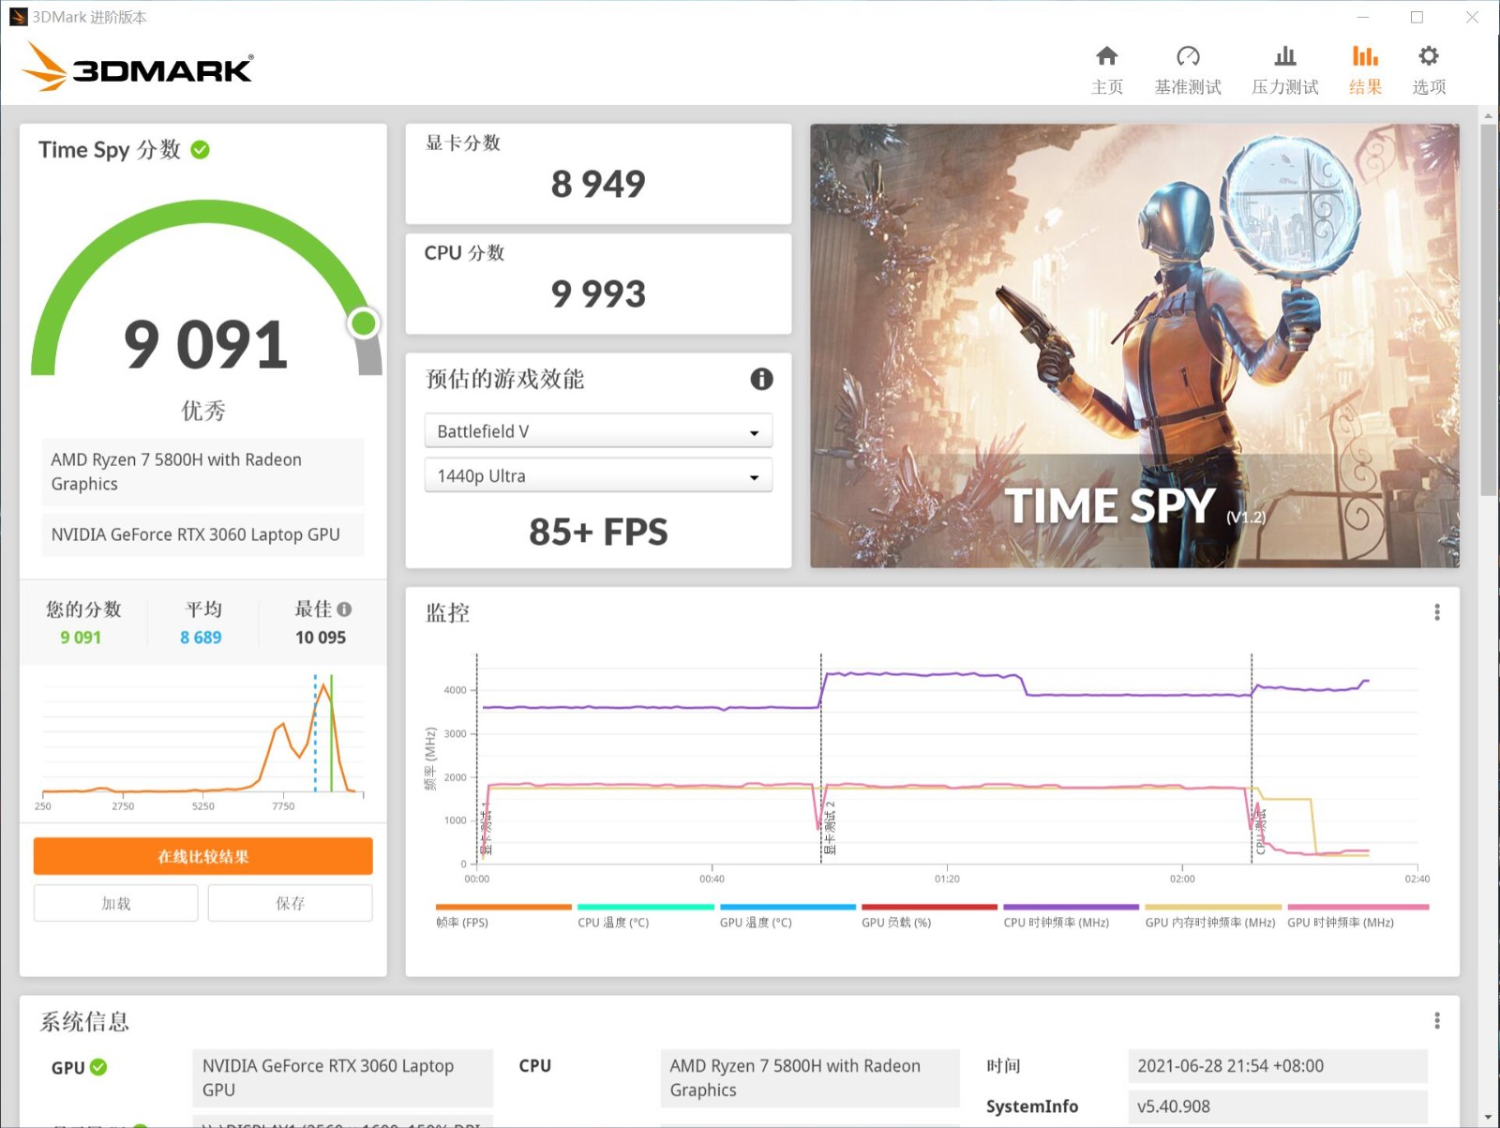Click green check beside GPU label

[x=98, y=1067]
